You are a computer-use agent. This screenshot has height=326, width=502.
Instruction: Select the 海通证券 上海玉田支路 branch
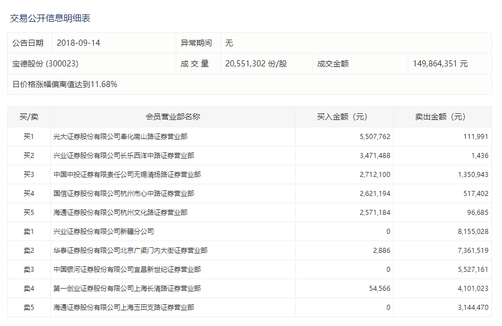[123, 308]
